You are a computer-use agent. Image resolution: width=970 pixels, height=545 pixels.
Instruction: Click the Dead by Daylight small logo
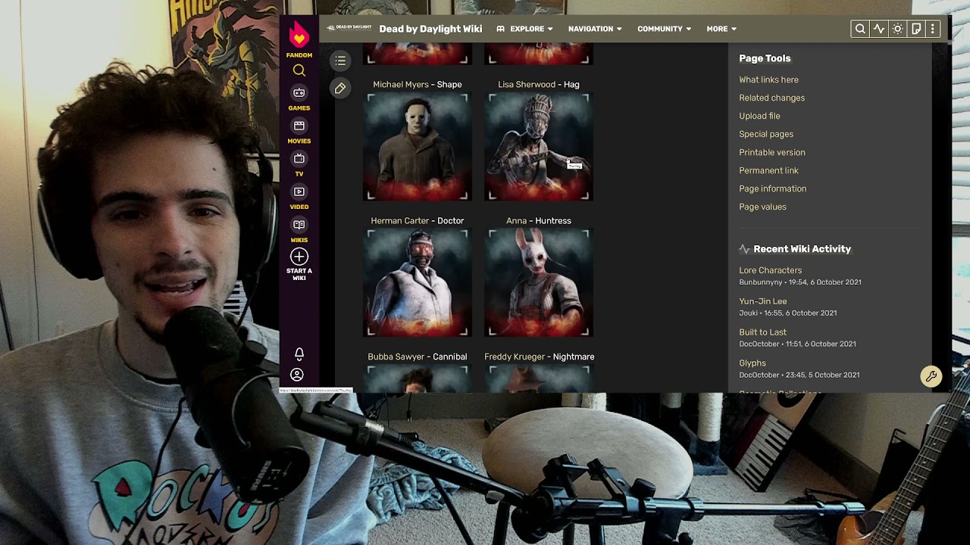point(349,28)
